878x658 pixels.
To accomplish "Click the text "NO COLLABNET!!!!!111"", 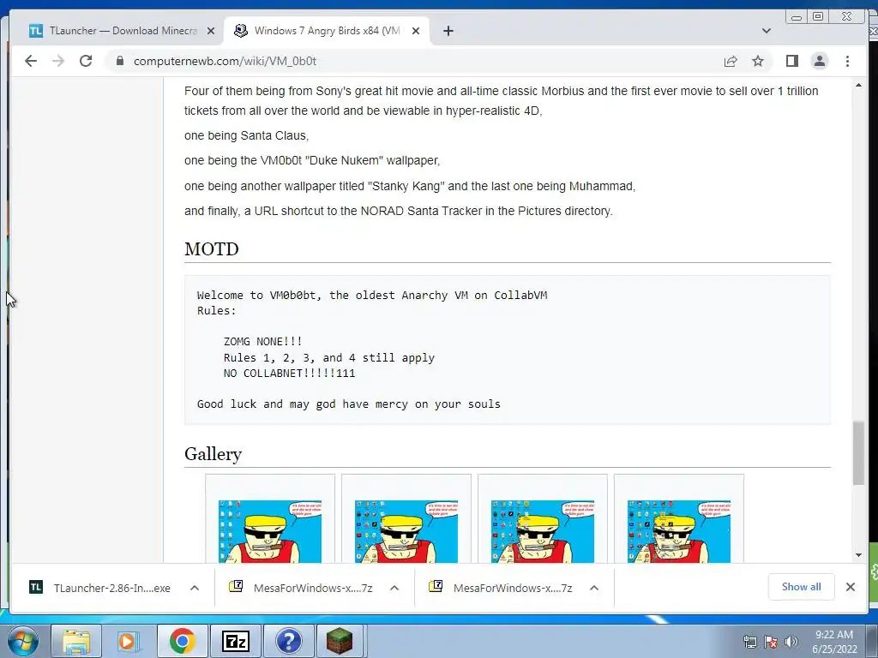I will click(290, 374).
